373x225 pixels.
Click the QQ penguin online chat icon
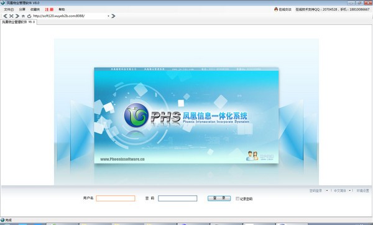(x=276, y=9)
